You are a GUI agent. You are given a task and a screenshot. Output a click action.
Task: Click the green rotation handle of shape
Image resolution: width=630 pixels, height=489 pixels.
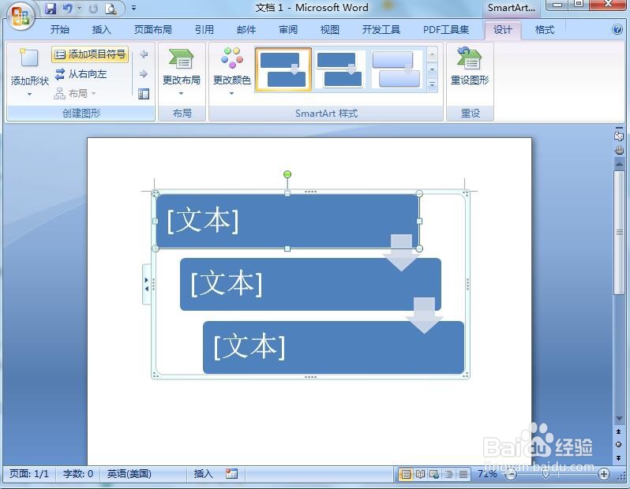tap(287, 174)
